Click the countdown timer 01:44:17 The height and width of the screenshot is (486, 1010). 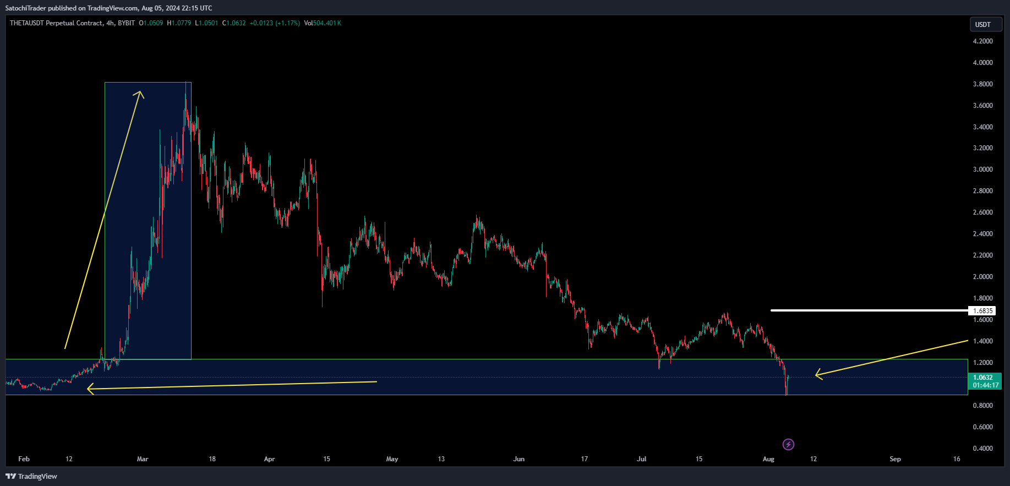tap(985, 385)
